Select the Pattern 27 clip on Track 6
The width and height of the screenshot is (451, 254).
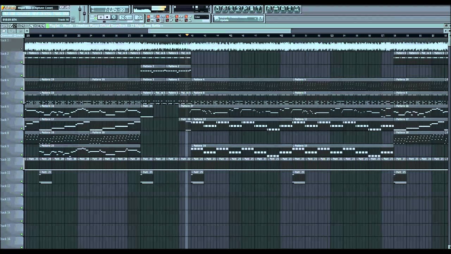[x=286, y=111]
